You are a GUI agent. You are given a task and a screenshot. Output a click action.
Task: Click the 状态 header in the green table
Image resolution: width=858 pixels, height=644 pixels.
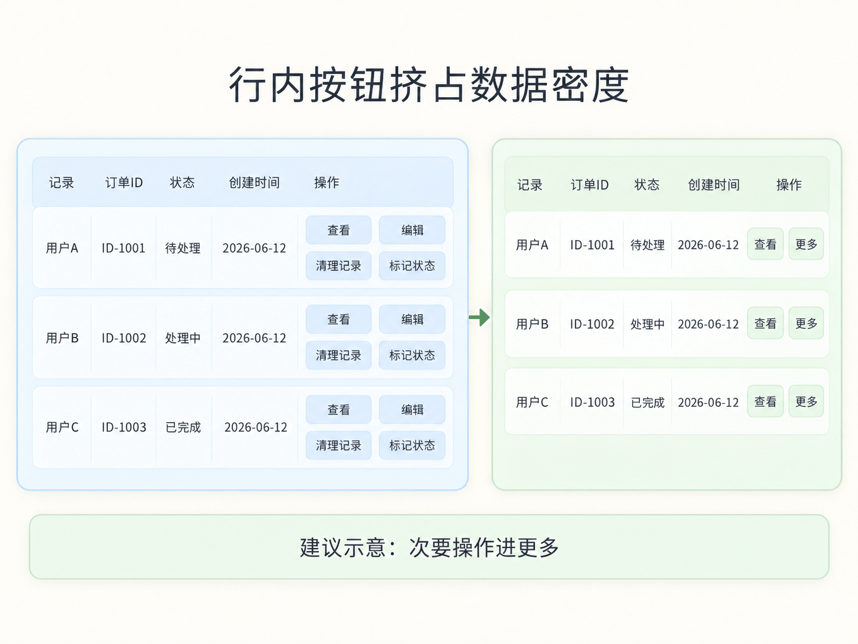tap(647, 185)
